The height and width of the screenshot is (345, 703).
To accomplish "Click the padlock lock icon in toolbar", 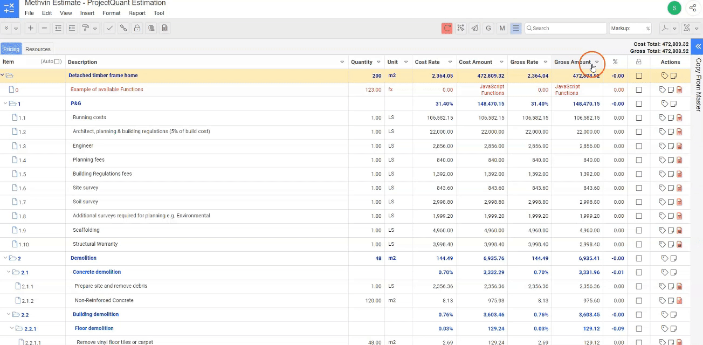I will pos(137,29).
